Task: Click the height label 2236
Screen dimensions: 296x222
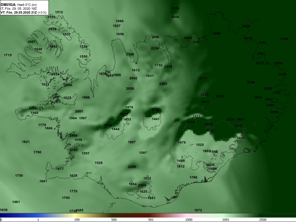Action: (x=155, y=48)
